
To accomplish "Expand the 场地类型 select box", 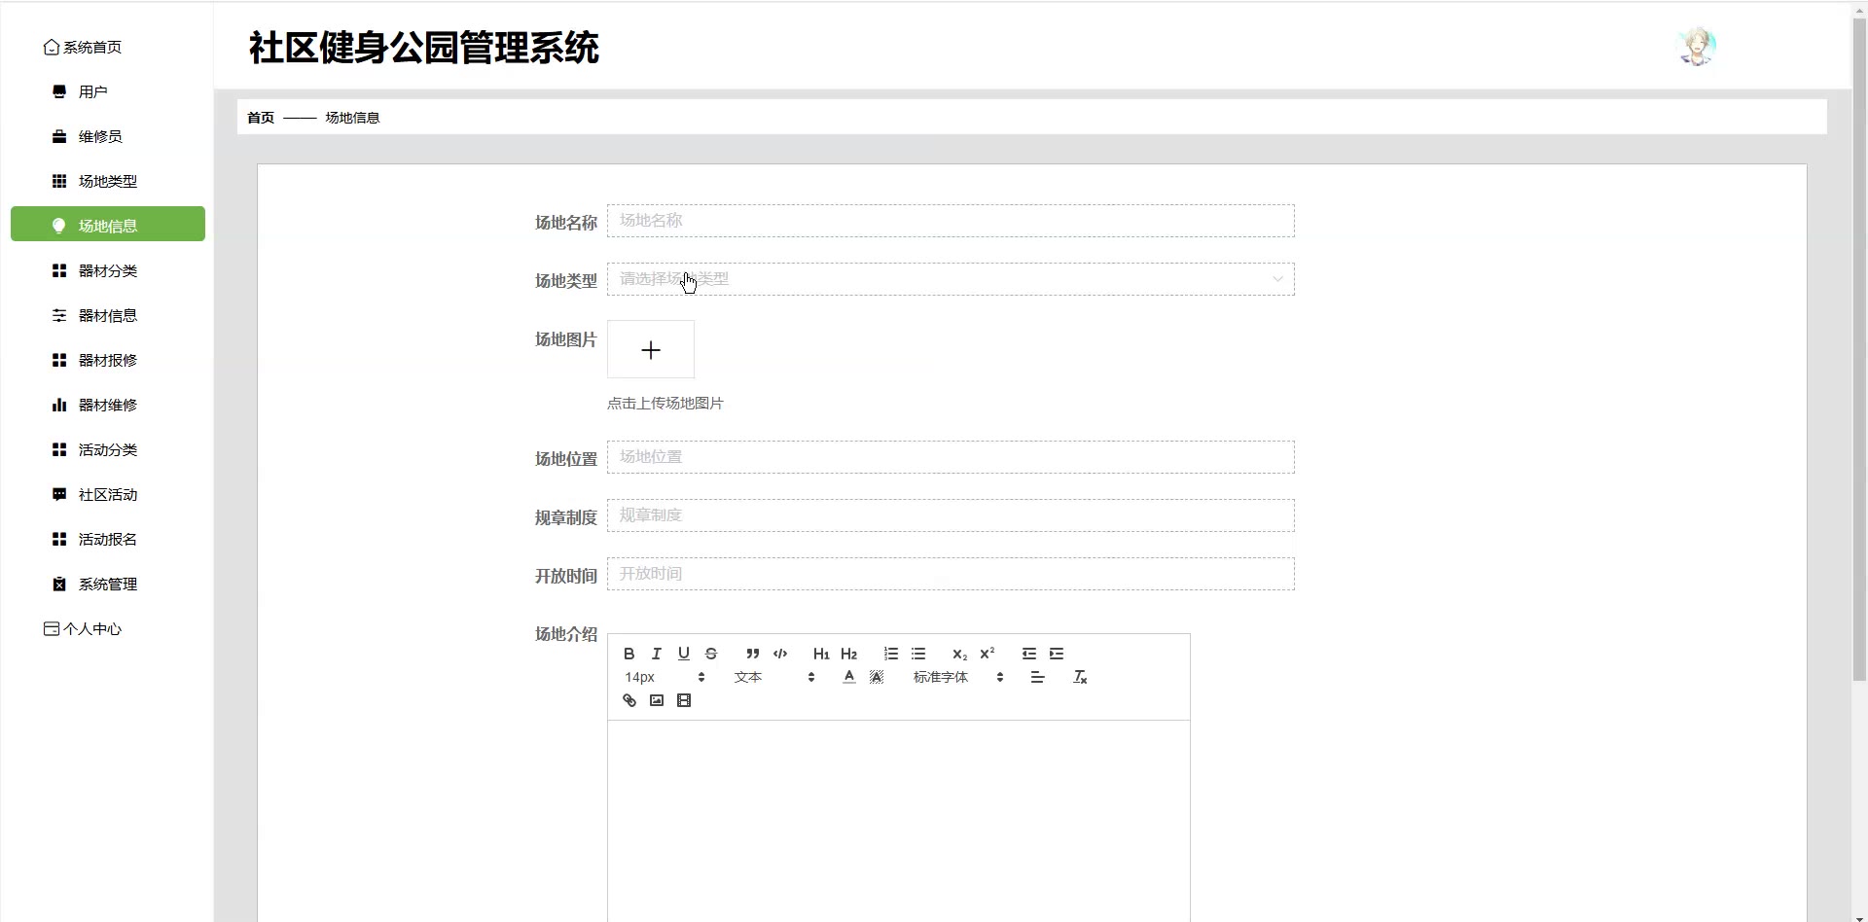I will tap(951, 279).
